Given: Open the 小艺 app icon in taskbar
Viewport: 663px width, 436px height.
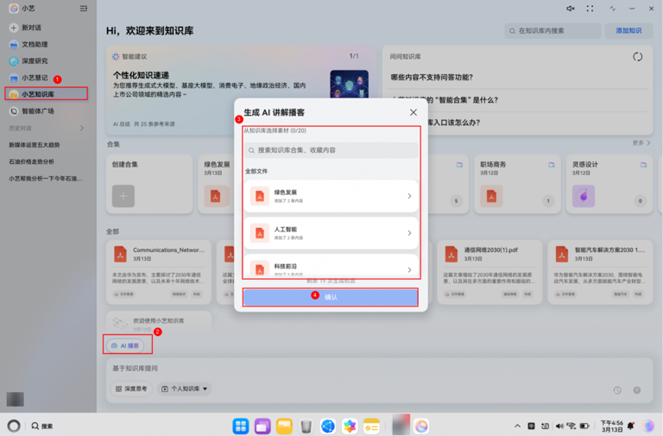Looking at the screenshot, I should coord(421,427).
